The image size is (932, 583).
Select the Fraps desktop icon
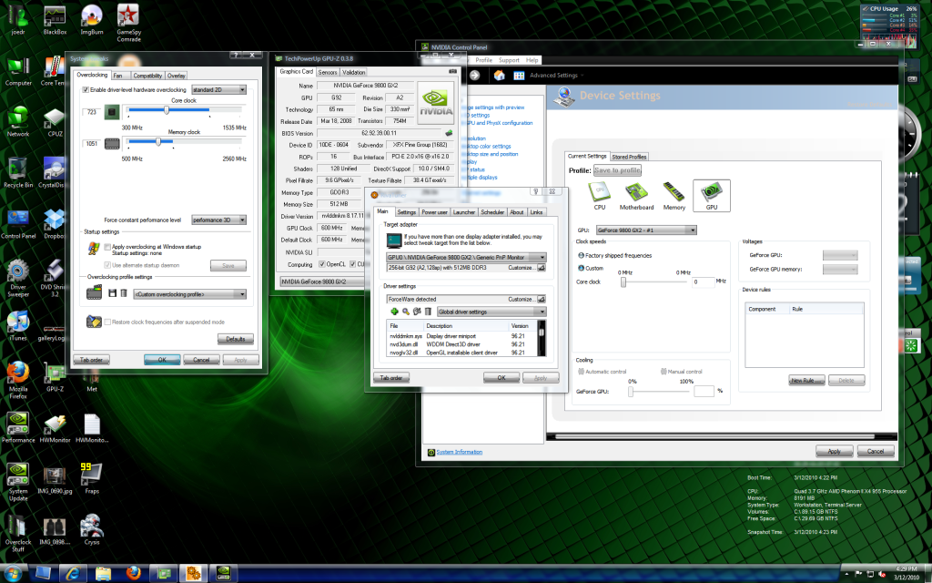[92, 479]
